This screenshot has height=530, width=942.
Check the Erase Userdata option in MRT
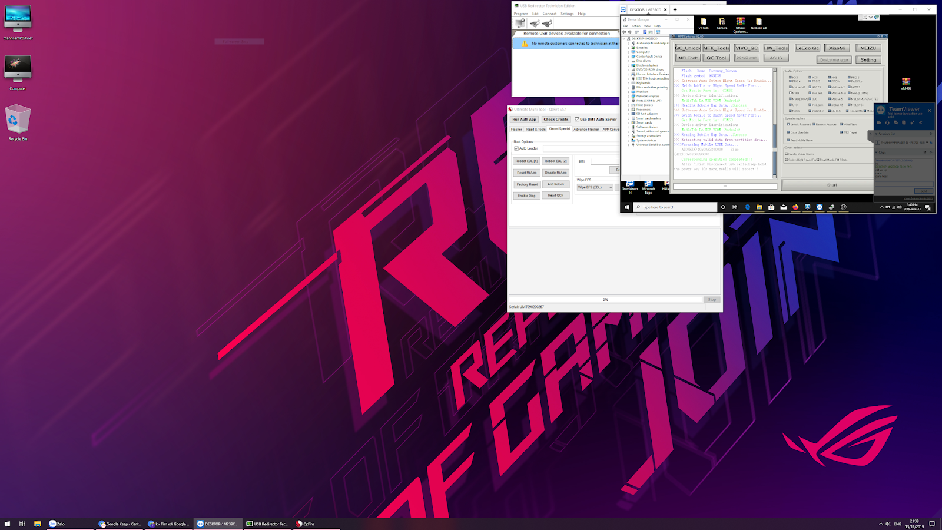(788, 132)
